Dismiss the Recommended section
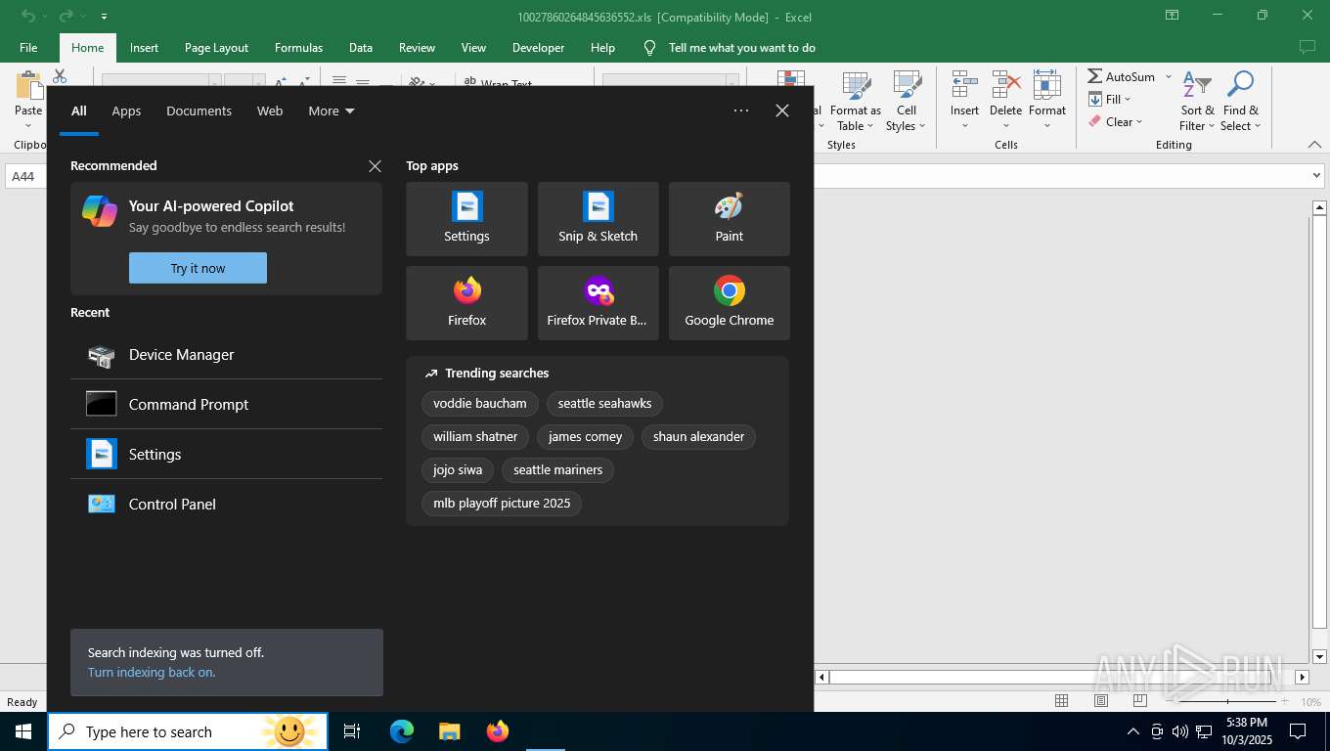This screenshot has height=751, width=1330. point(375,166)
